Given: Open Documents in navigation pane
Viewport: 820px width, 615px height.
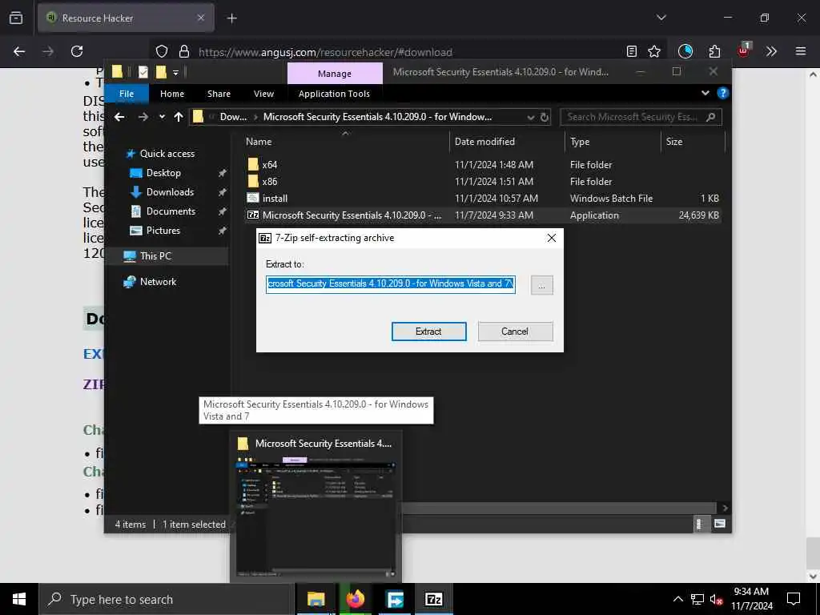Looking at the screenshot, I should 171,211.
